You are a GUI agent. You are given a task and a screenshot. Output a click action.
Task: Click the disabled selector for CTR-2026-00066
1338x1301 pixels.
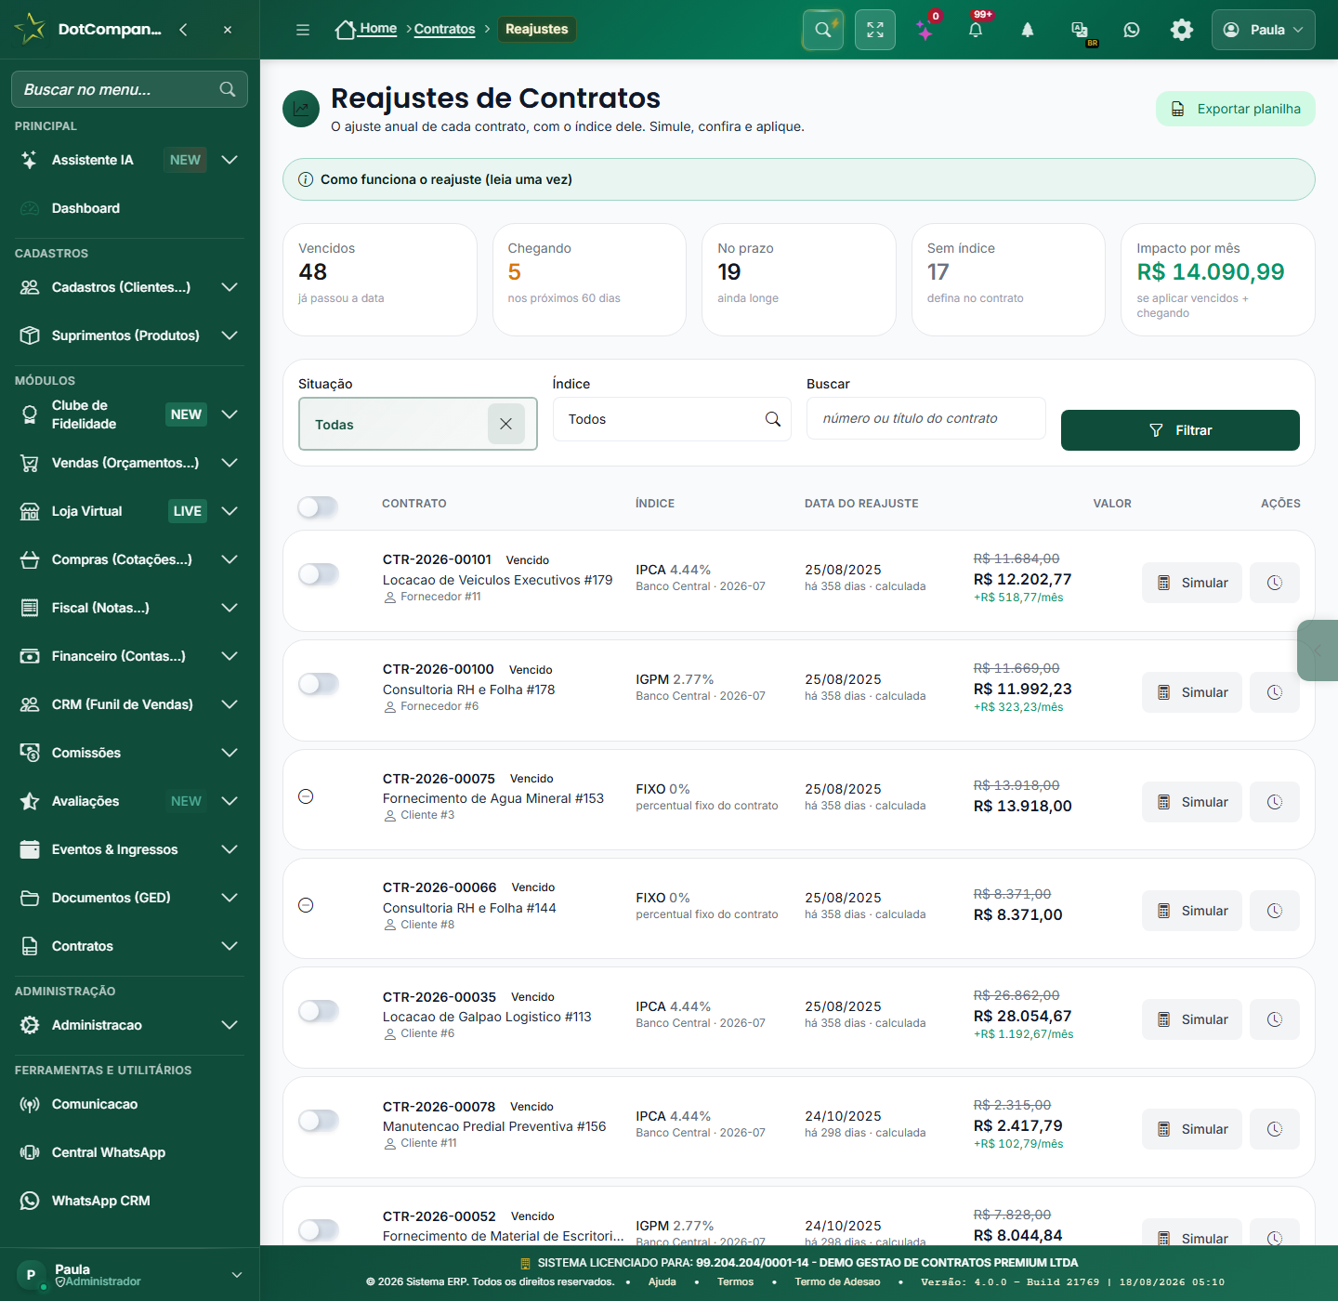coord(306,905)
